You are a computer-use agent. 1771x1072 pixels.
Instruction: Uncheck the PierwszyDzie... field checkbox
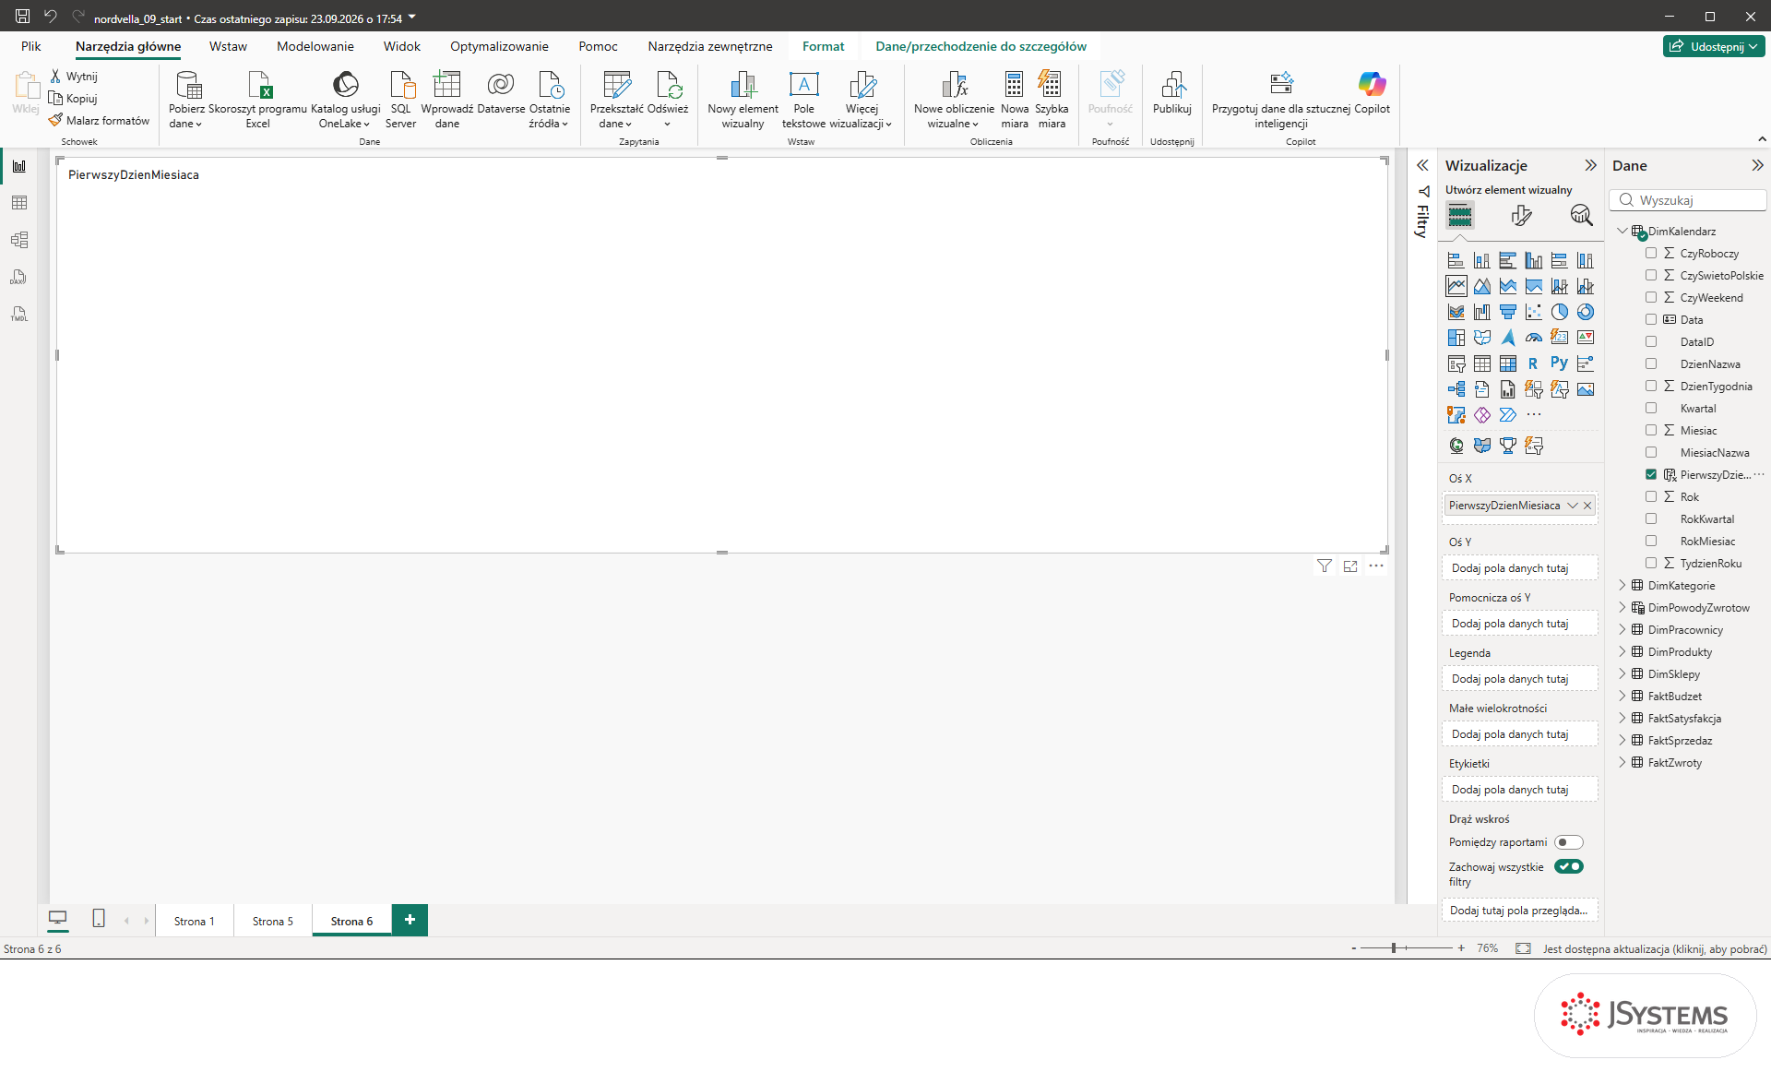[1651, 474]
